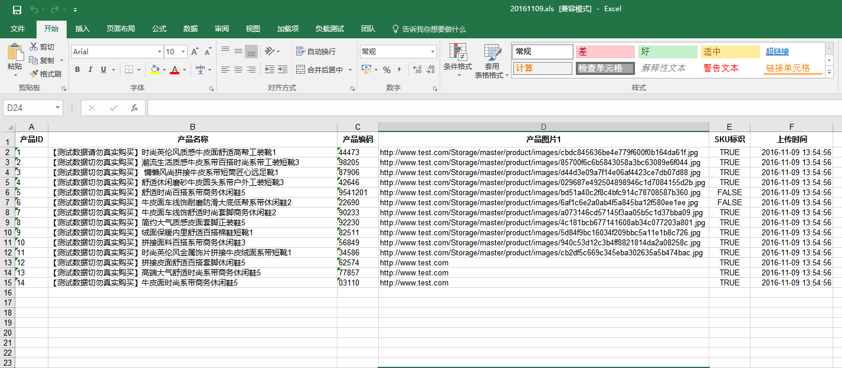Open the font size dropdown
This screenshot has height=368, width=842.
click(x=184, y=52)
